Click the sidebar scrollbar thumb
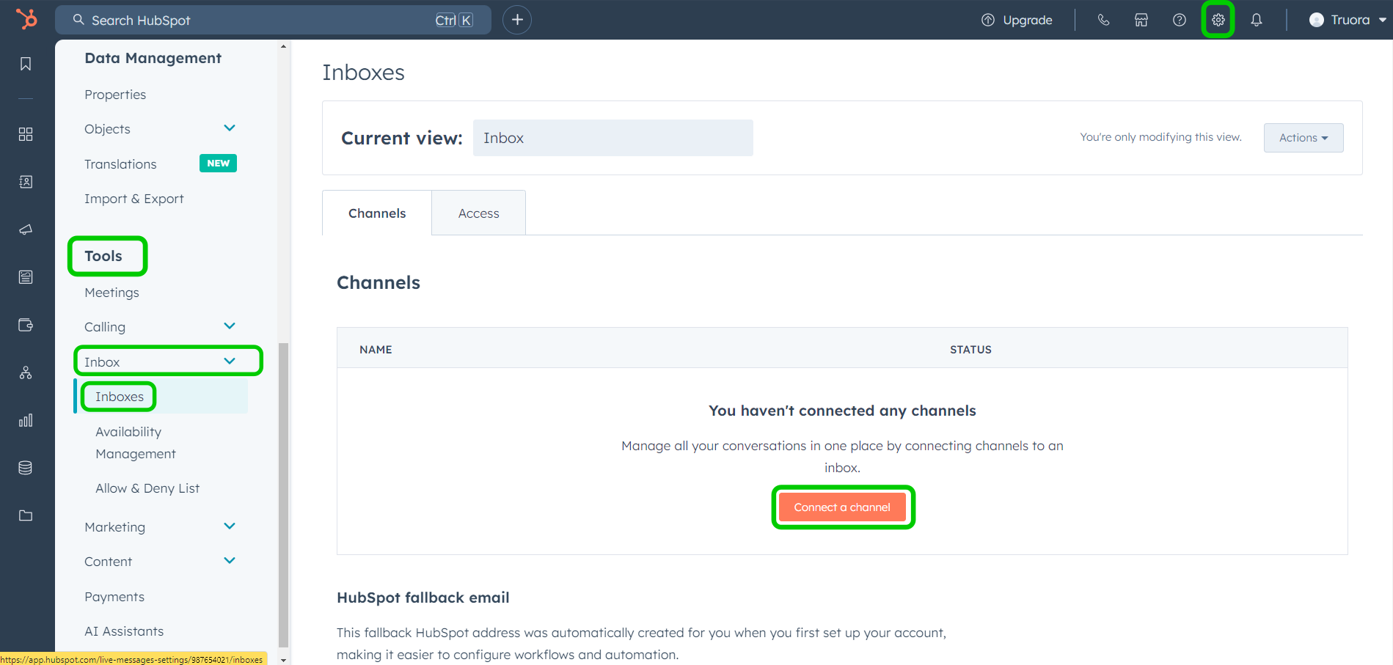This screenshot has width=1393, height=665. (x=284, y=495)
